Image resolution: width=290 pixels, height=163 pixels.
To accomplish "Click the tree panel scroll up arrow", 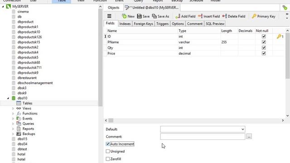I will tap(100, 7).
